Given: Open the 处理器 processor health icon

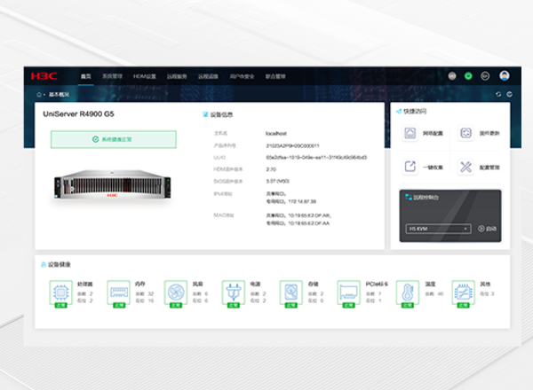Looking at the screenshot, I should tap(60, 293).
